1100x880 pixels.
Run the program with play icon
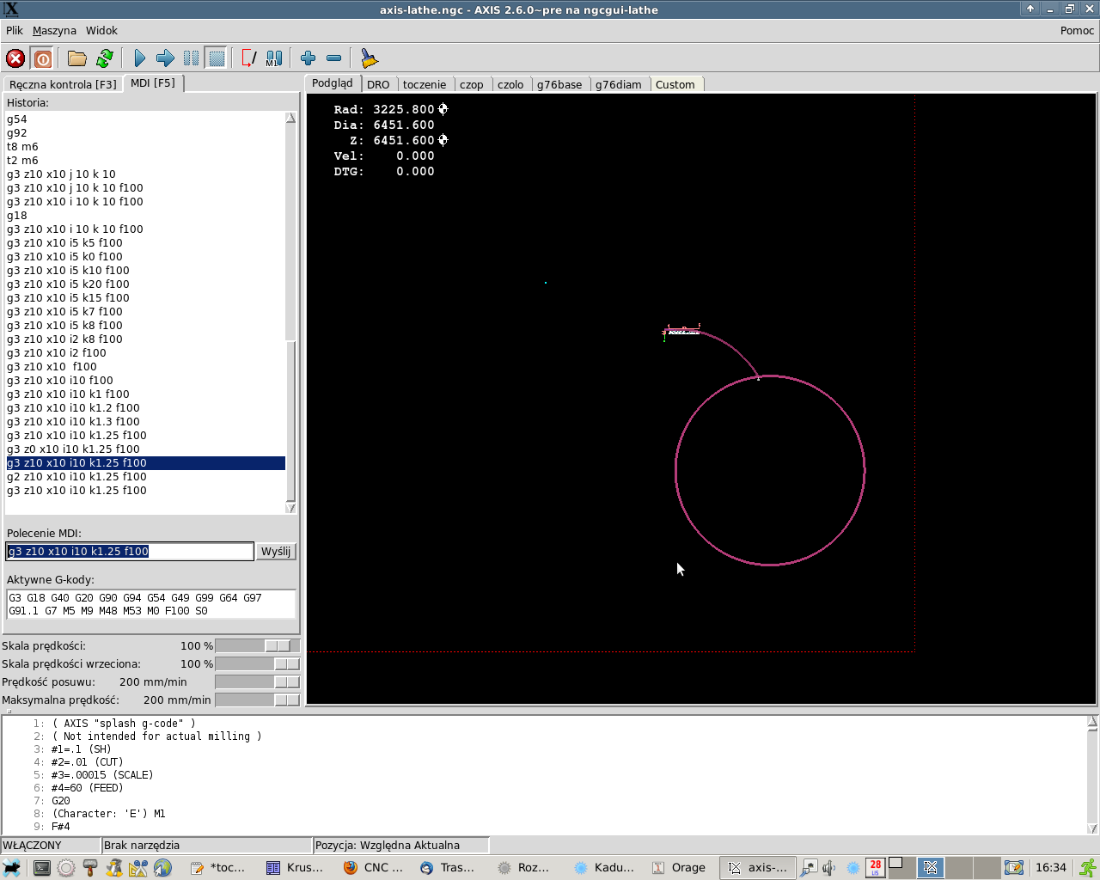tap(140, 58)
